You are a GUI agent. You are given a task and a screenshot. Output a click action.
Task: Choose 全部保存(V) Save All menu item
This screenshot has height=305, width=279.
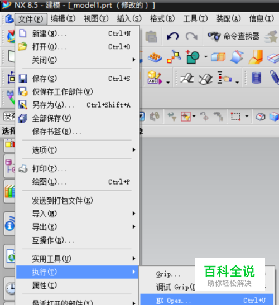pyautogui.click(x=77, y=118)
